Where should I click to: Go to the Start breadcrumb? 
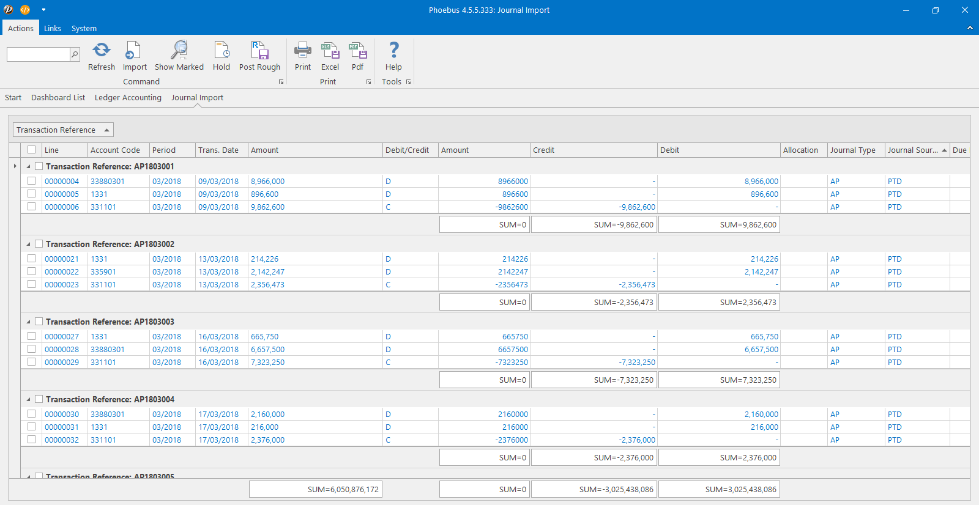(13, 97)
